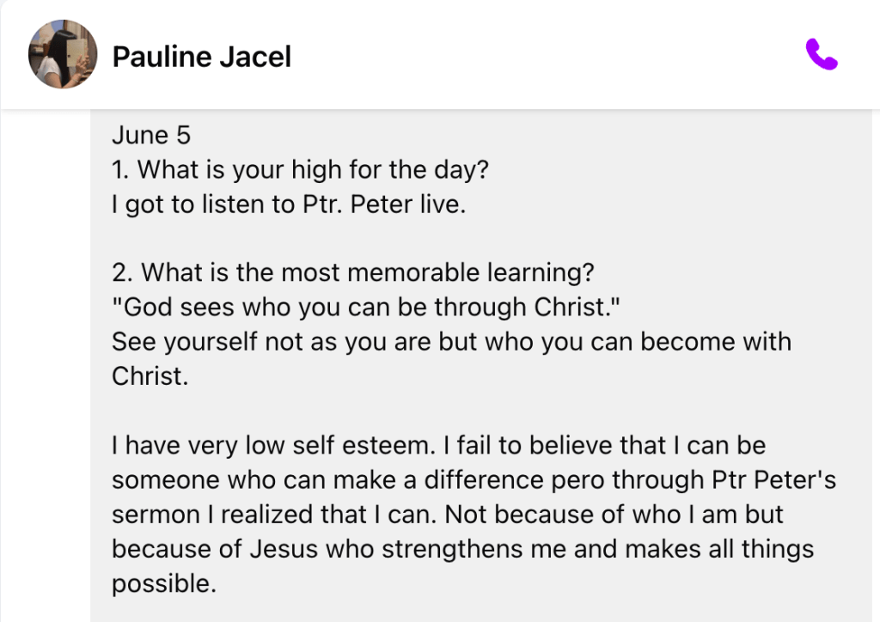Image resolution: width=880 pixels, height=622 pixels.
Task: Click the line starting "because of Jesus who strengthens me"
Action: [x=462, y=549]
